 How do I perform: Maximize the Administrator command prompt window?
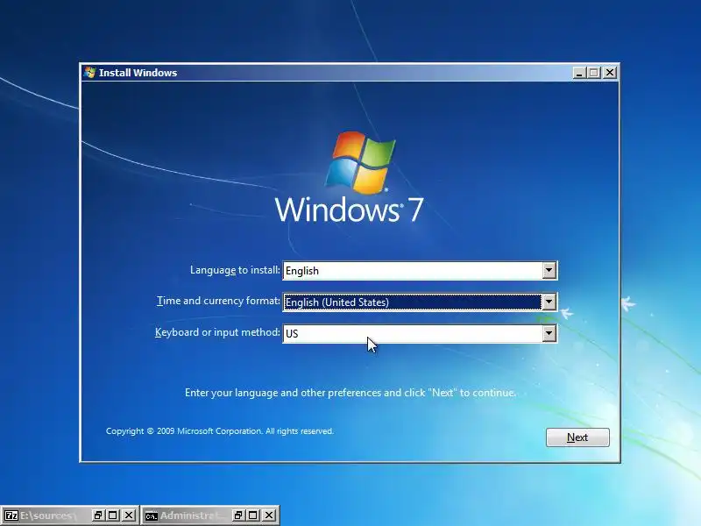[x=253, y=515]
